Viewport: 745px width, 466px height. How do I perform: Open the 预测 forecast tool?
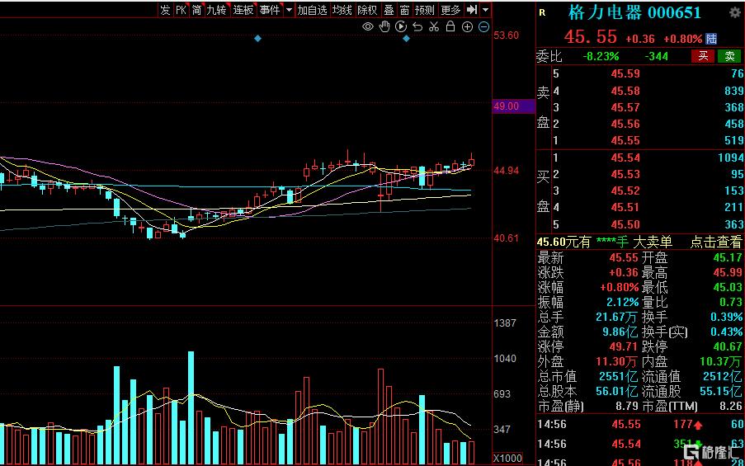tap(425, 10)
